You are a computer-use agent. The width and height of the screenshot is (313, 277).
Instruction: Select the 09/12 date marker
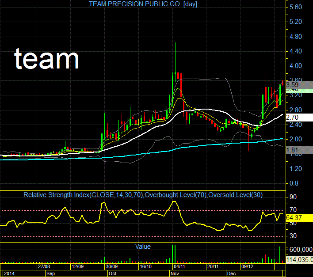pos(247,266)
